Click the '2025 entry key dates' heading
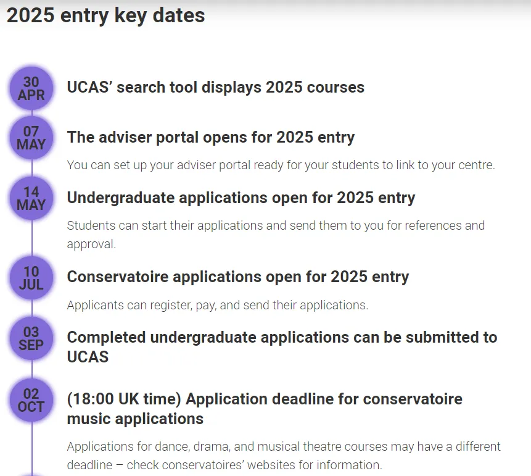 pyautogui.click(x=105, y=15)
